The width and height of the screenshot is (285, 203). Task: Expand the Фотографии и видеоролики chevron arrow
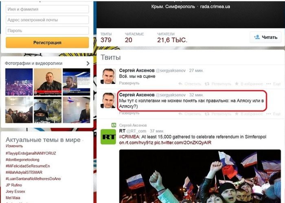point(88,63)
